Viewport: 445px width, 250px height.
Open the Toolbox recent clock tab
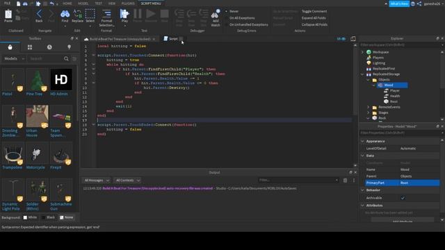49,47
